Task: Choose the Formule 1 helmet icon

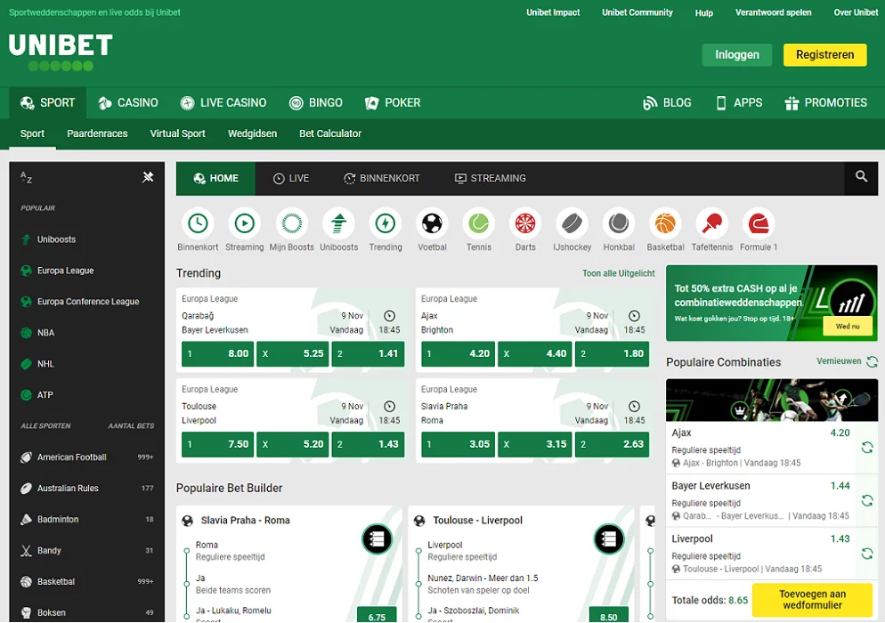Action: [759, 223]
